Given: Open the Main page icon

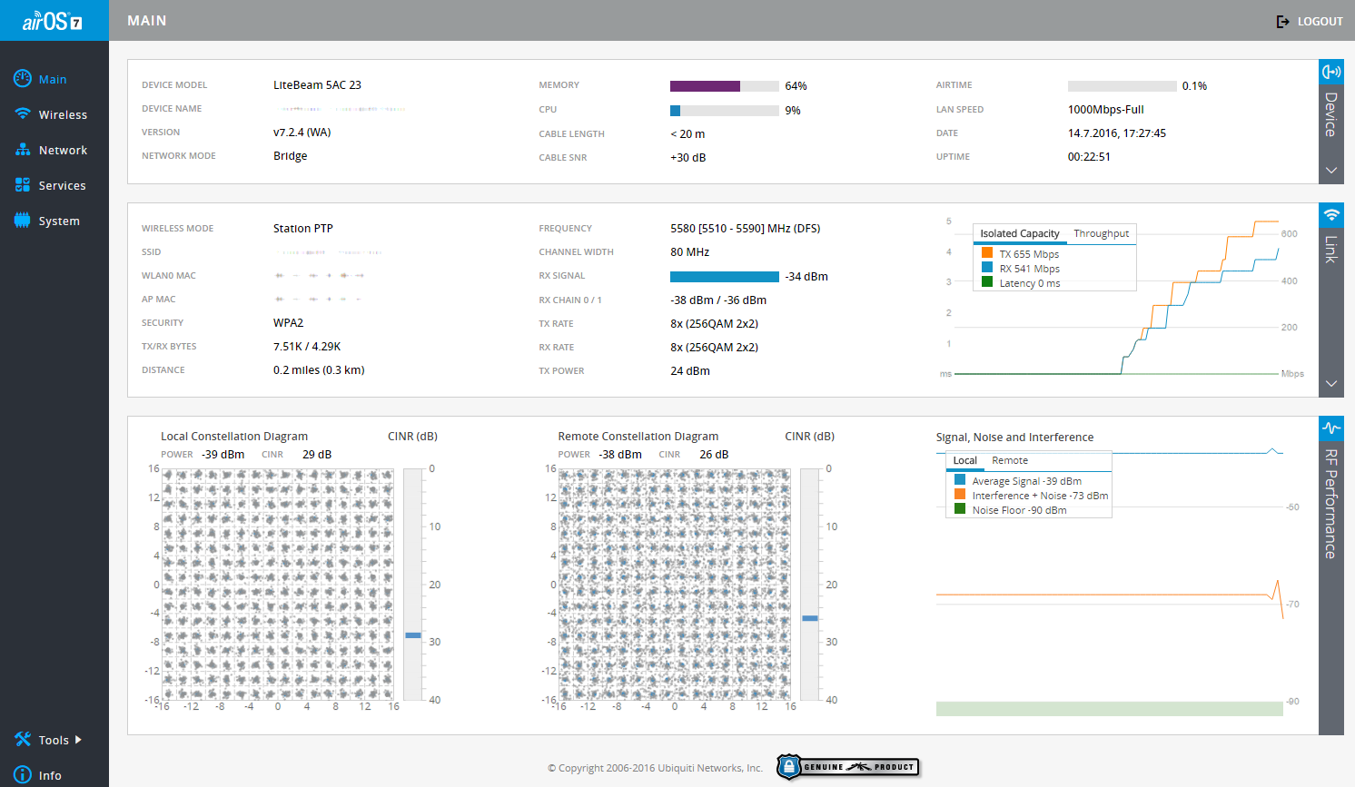Looking at the screenshot, I should tap(23, 79).
